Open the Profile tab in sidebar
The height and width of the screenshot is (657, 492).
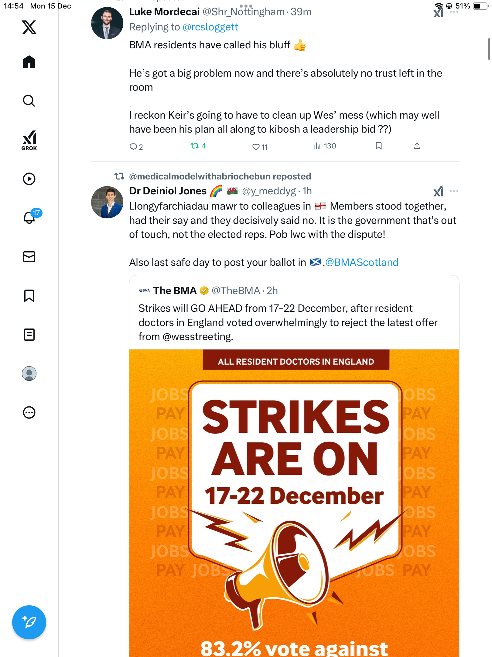click(29, 374)
